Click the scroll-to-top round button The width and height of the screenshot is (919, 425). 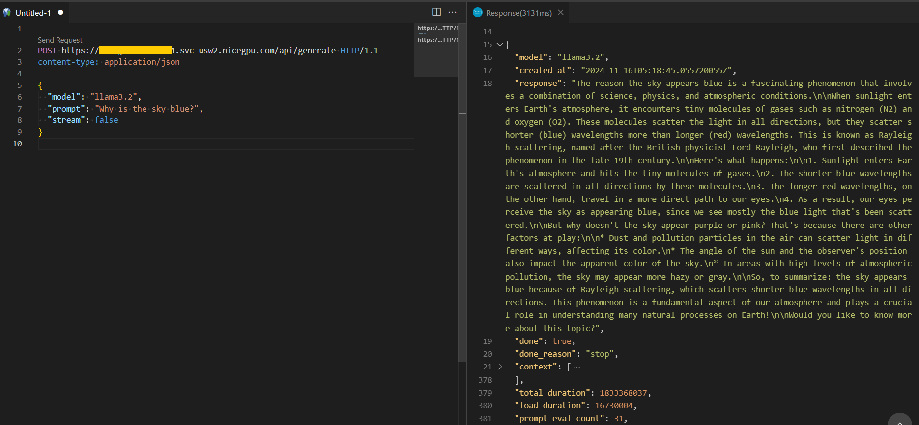point(899,421)
